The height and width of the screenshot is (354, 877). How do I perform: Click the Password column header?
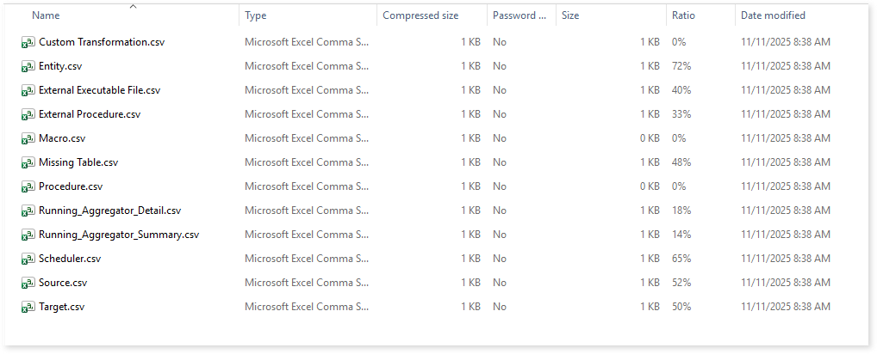[519, 15]
